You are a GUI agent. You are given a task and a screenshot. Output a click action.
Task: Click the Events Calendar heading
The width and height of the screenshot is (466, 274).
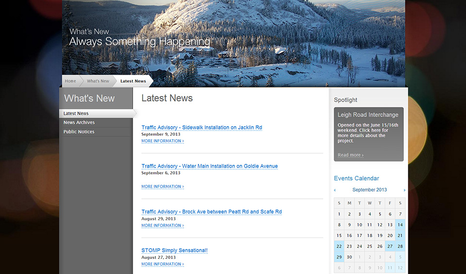(x=356, y=178)
